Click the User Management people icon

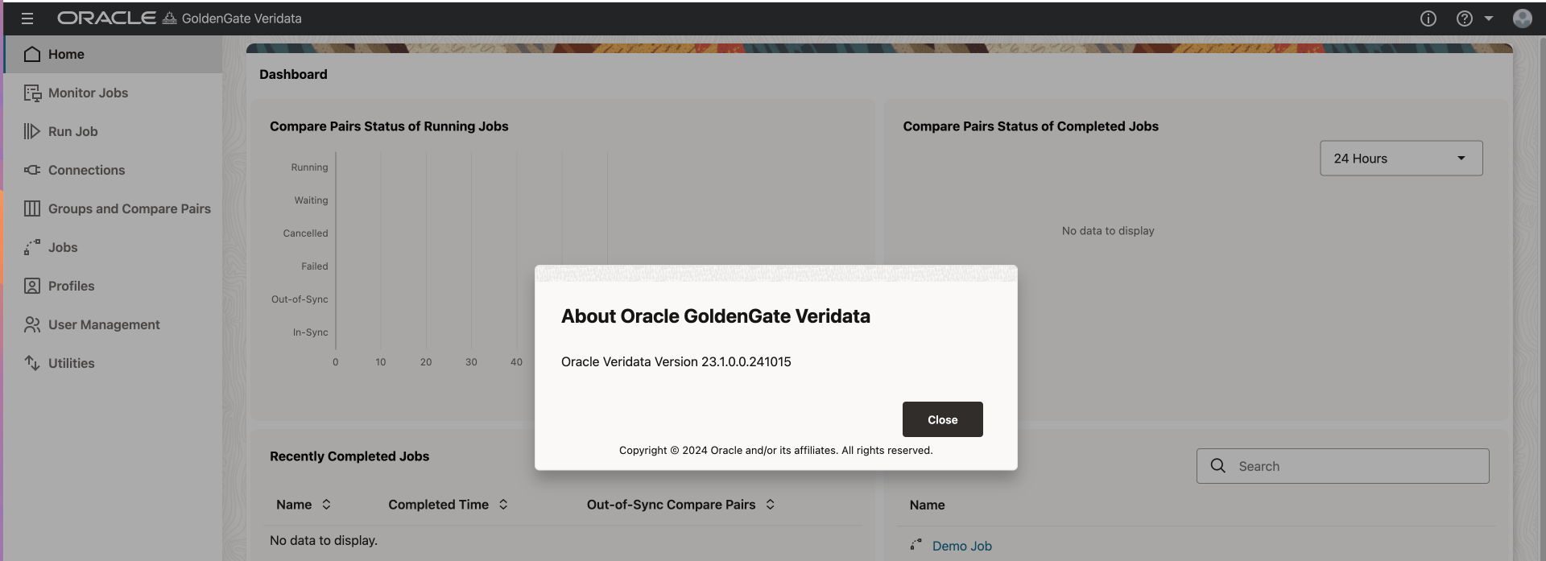click(32, 324)
